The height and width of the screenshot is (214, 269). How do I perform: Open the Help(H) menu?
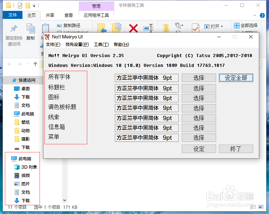coord(121,44)
